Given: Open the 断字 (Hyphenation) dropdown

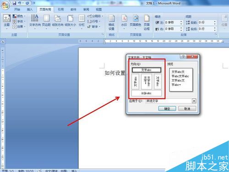Looking at the screenshot, I should click(x=94, y=27).
